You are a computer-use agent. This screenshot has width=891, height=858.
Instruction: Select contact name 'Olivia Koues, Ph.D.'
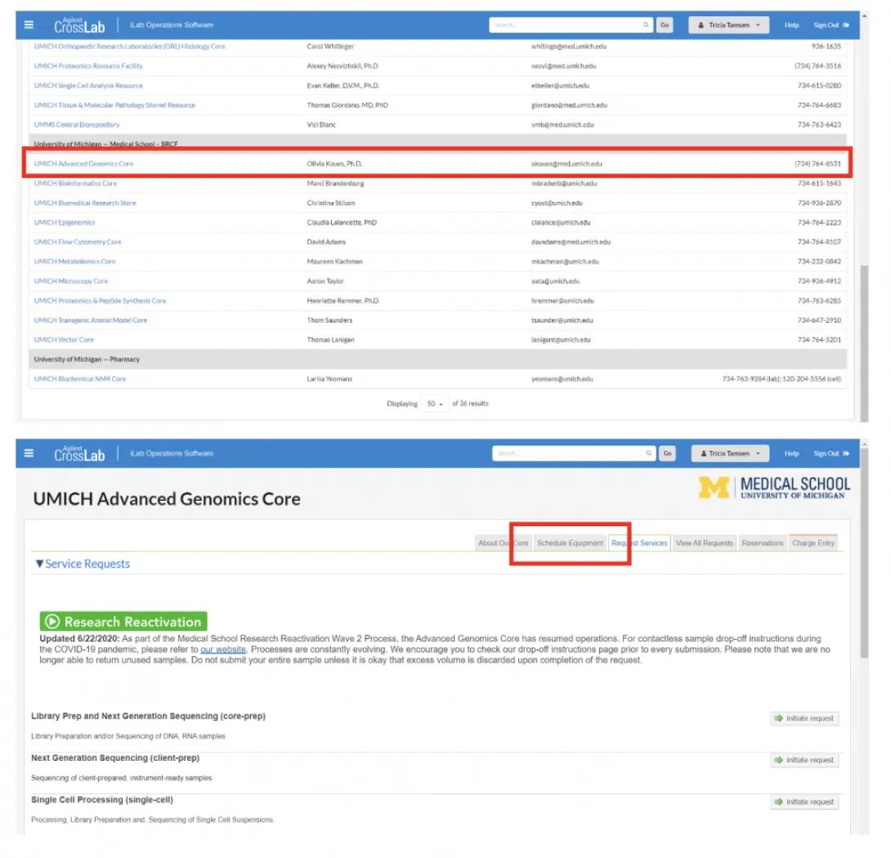(334, 163)
